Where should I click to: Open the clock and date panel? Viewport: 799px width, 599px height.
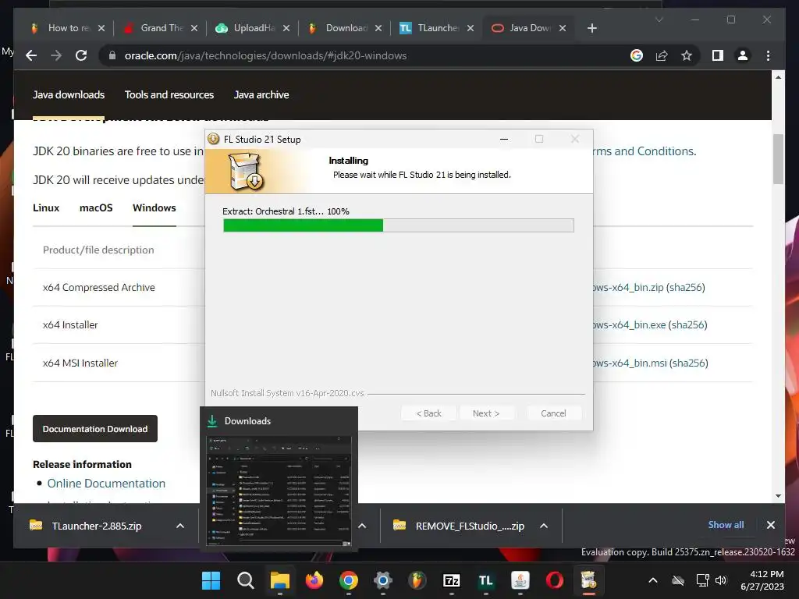[762, 580]
